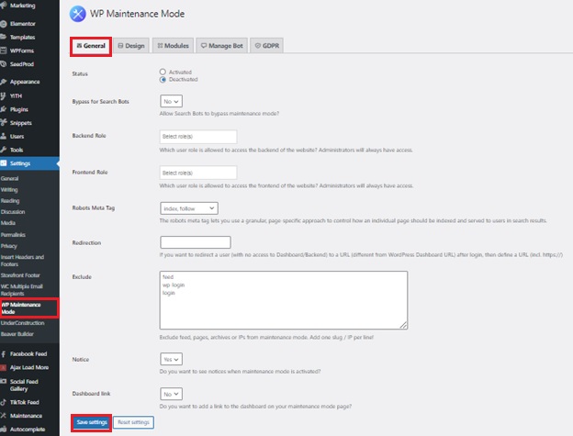This screenshot has height=436, width=573.
Task: Open Reading settings submenu link
Action: click(10, 200)
